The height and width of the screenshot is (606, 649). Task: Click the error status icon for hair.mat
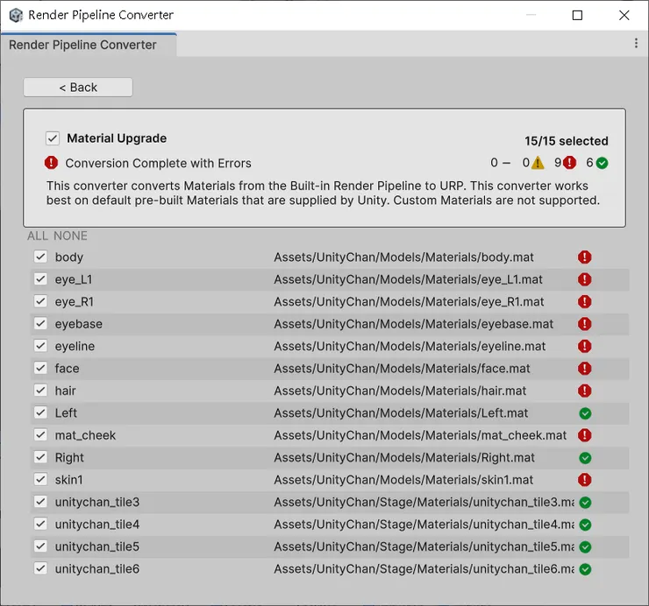click(x=585, y=391)
